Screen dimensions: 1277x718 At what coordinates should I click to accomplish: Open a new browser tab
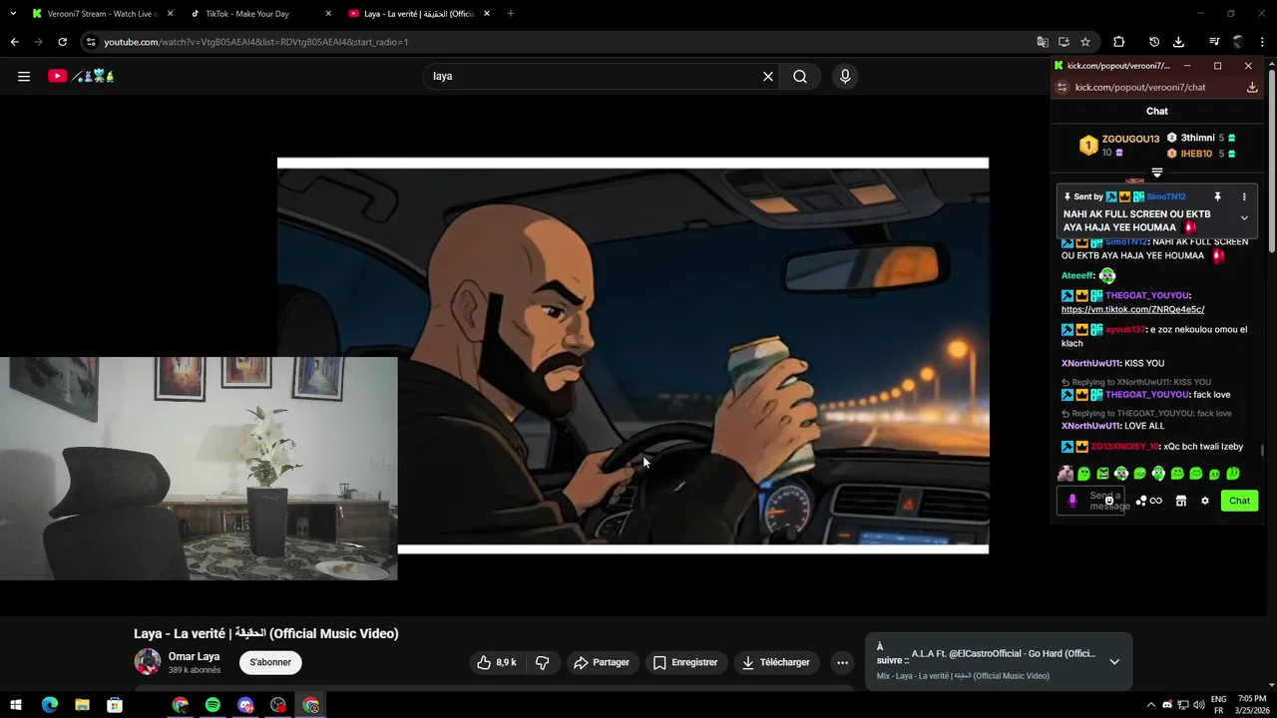pyautogui.click(x=511, y=14)
